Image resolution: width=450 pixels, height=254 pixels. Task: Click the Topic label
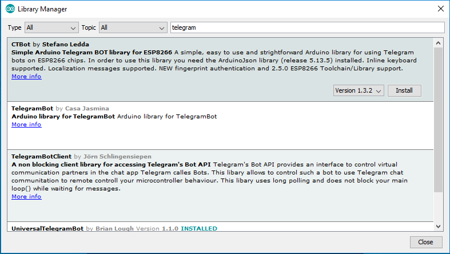point(89,27)
